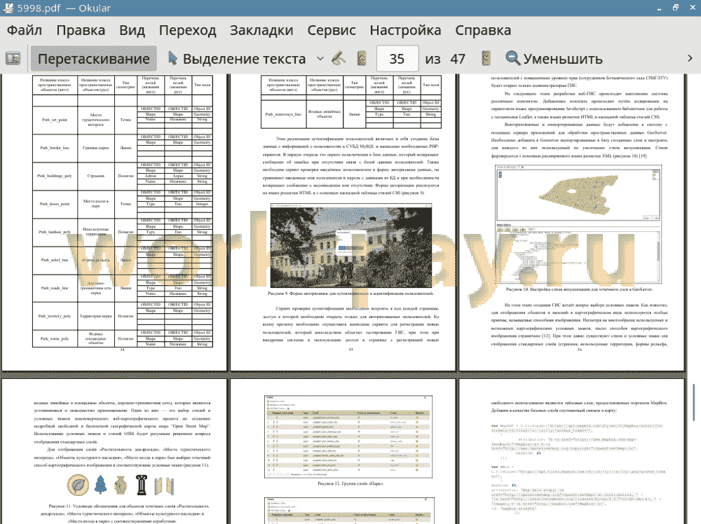Focus the page number field showing 35
The height and width of the screenshot is (524, 701).
(397, 59)
